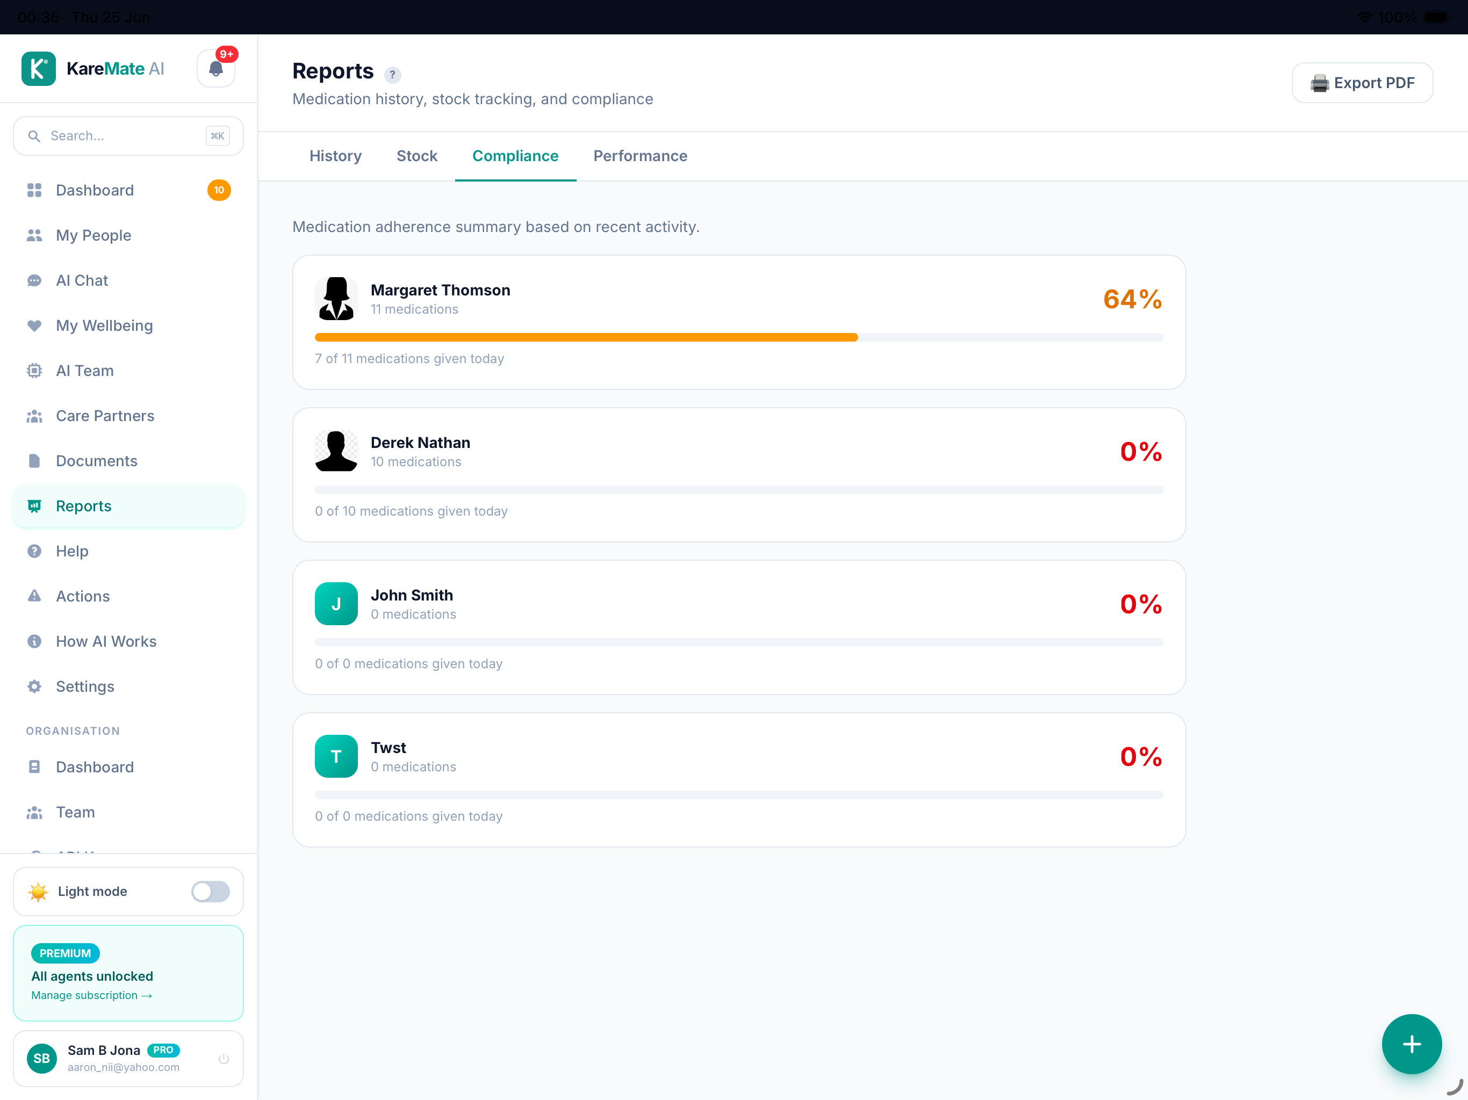Click the 00:36 clock in status bar

[x=39, y=17]
